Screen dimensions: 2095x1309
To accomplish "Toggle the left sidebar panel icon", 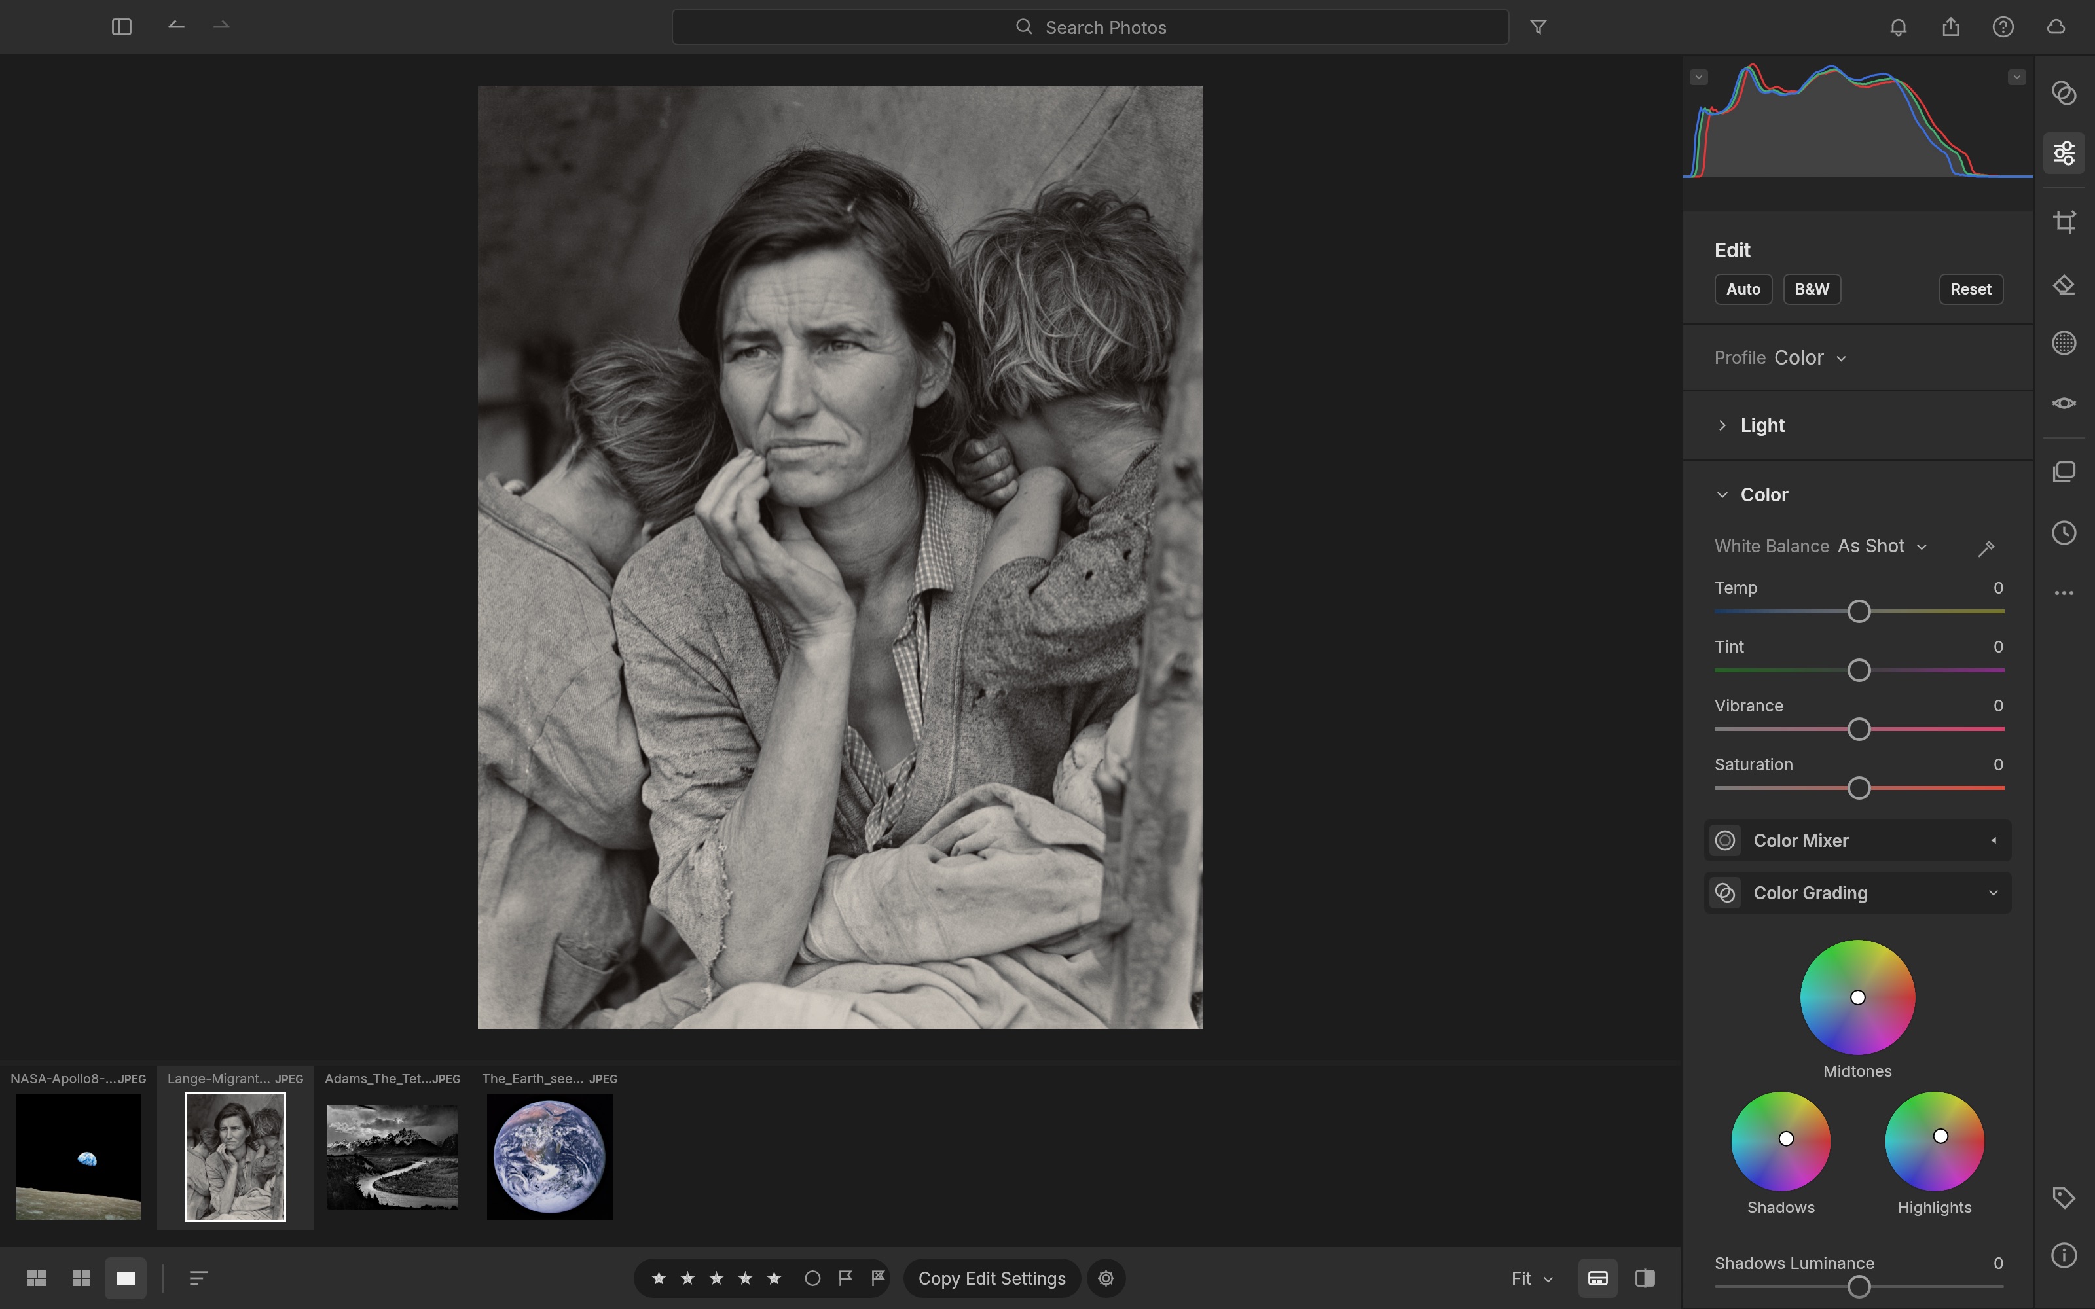I will pos(121,27).
